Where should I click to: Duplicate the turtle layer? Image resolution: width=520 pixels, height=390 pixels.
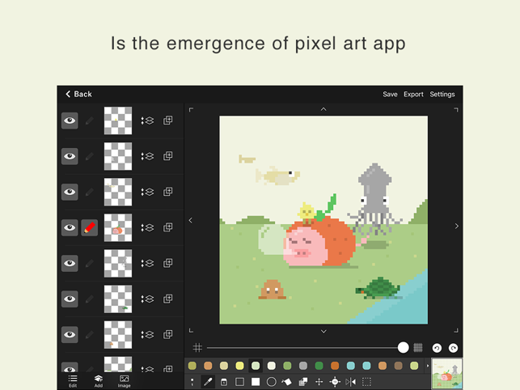167,299
